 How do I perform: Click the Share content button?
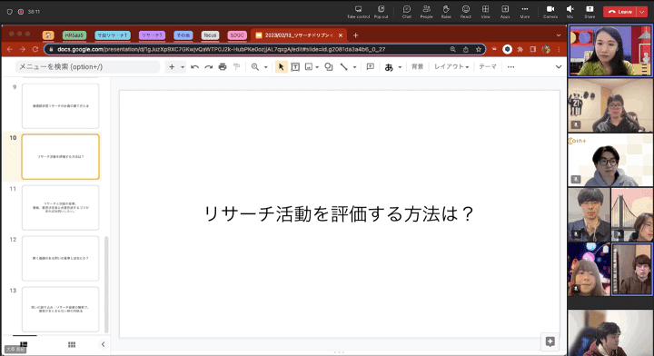pyautogui.click(x=590, y=12)
